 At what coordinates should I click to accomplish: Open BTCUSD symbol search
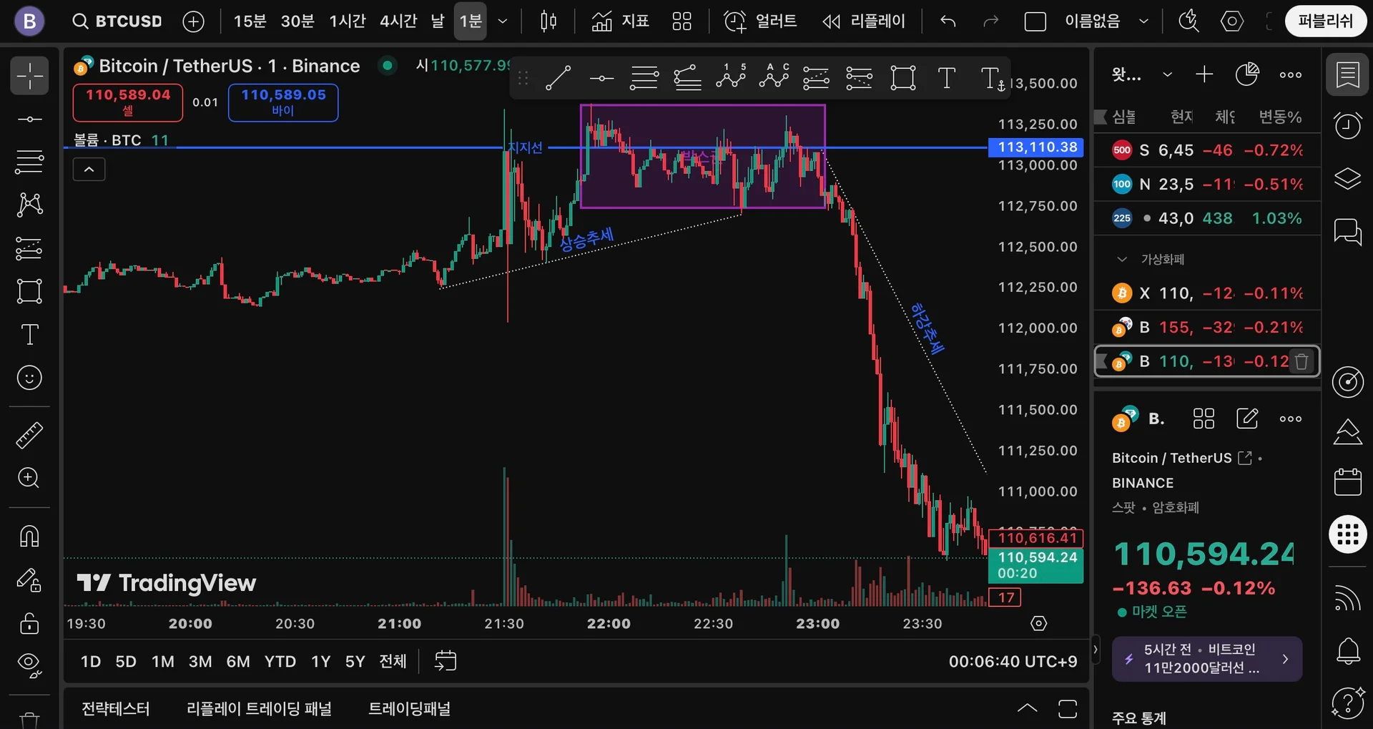[x=118, y=21]
